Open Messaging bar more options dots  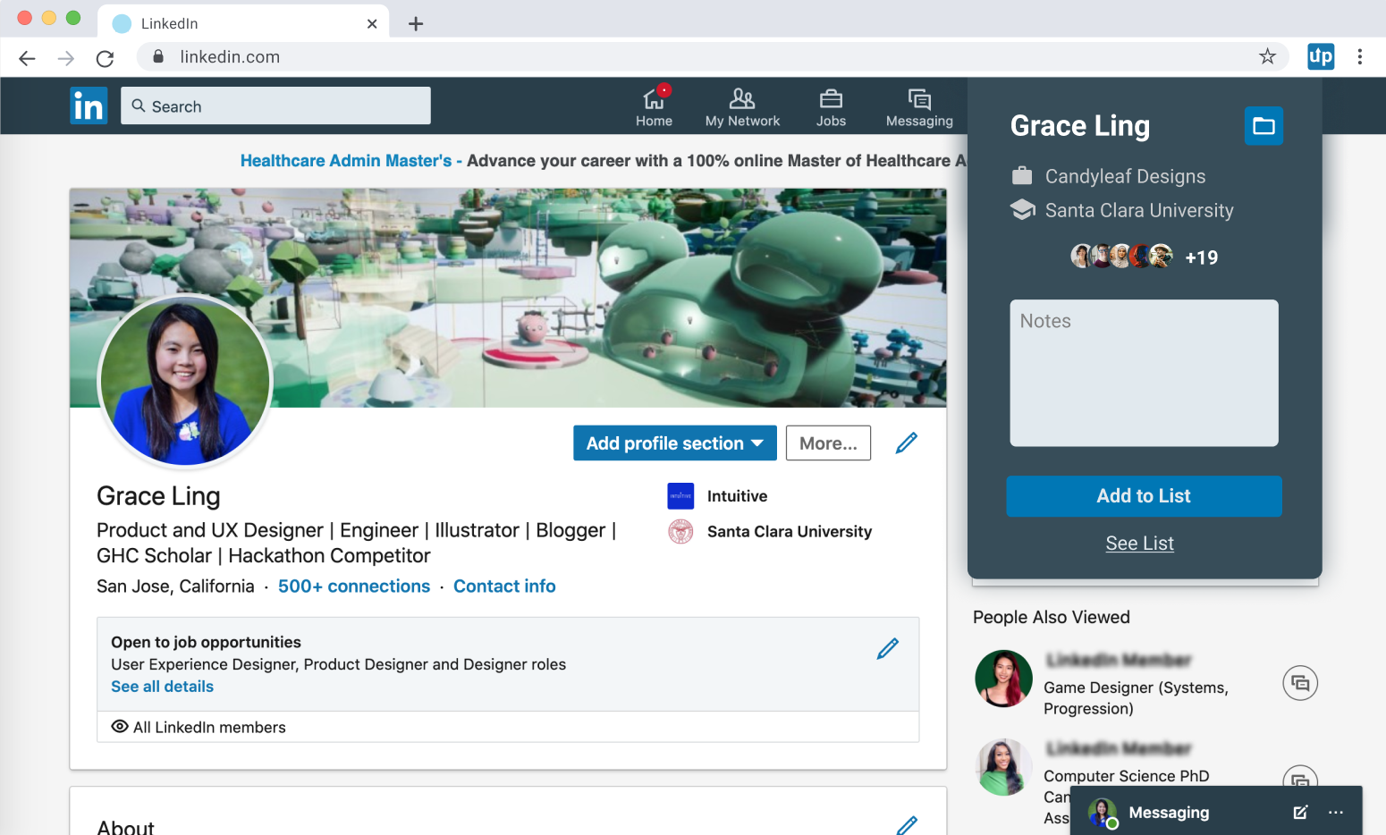1336,812
